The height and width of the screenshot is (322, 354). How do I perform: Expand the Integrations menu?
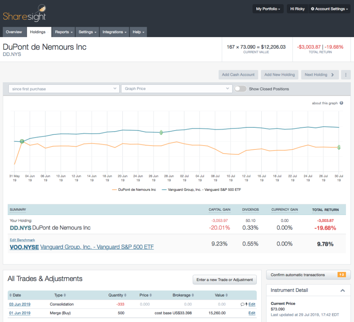[115, 32]
